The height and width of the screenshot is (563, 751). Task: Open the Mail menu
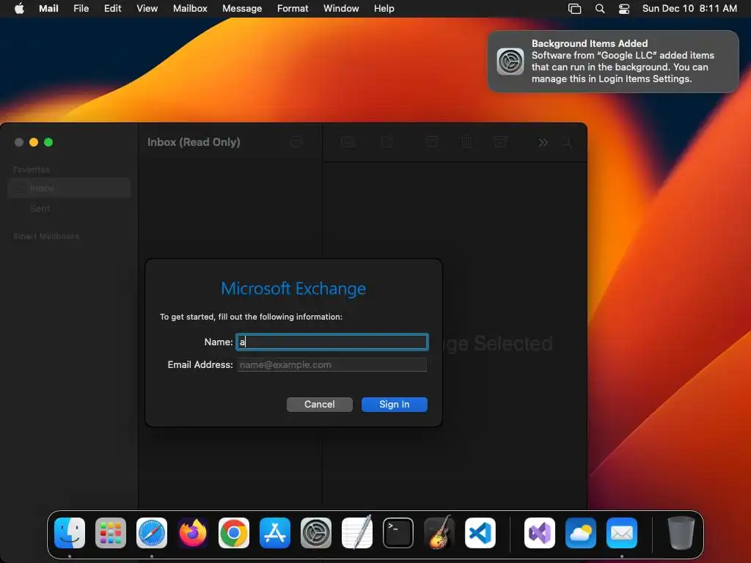pyautogui.click(x=48, y=9)
